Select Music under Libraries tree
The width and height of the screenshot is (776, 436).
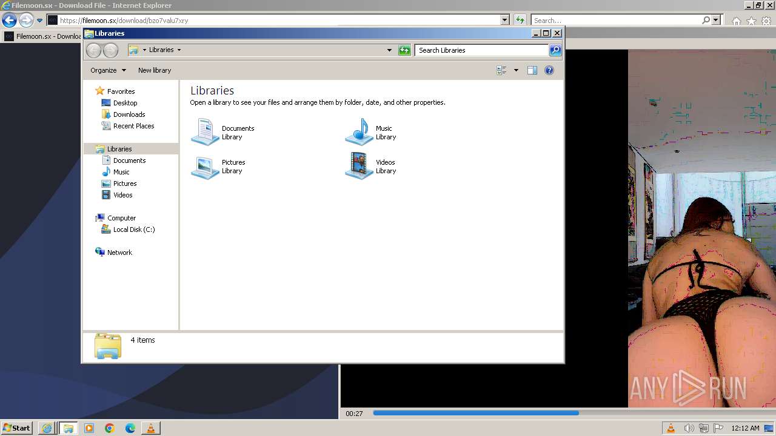(x=121, y=172)
